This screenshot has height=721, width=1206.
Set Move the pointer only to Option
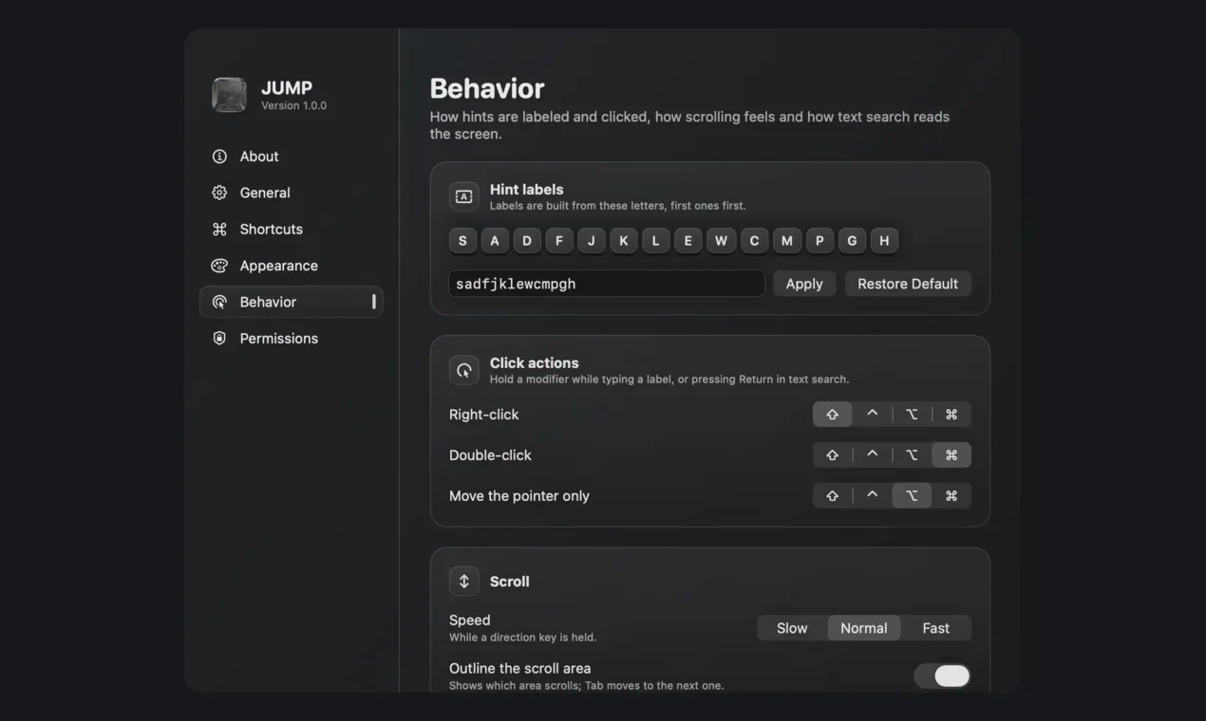click(x=912, y=496)
